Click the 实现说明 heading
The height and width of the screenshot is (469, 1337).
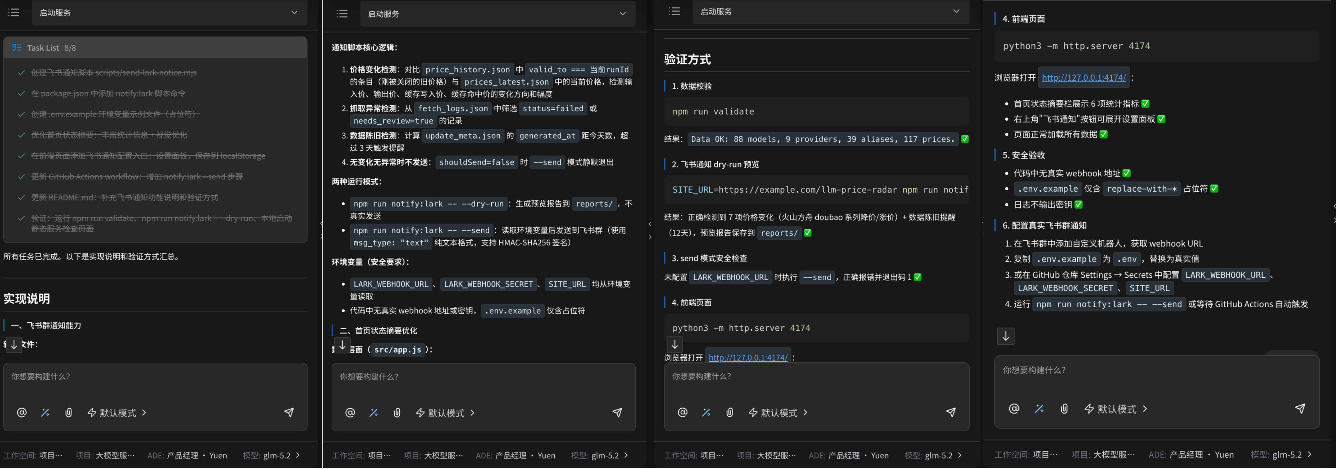(x=27, y=298)
